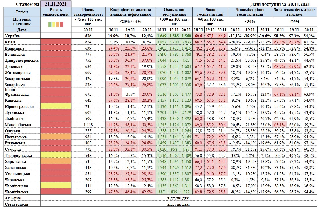Select the Завантаженість ліжок з киснем header
The height and width of the screenshot is (207, 320).
click(295, 12)
